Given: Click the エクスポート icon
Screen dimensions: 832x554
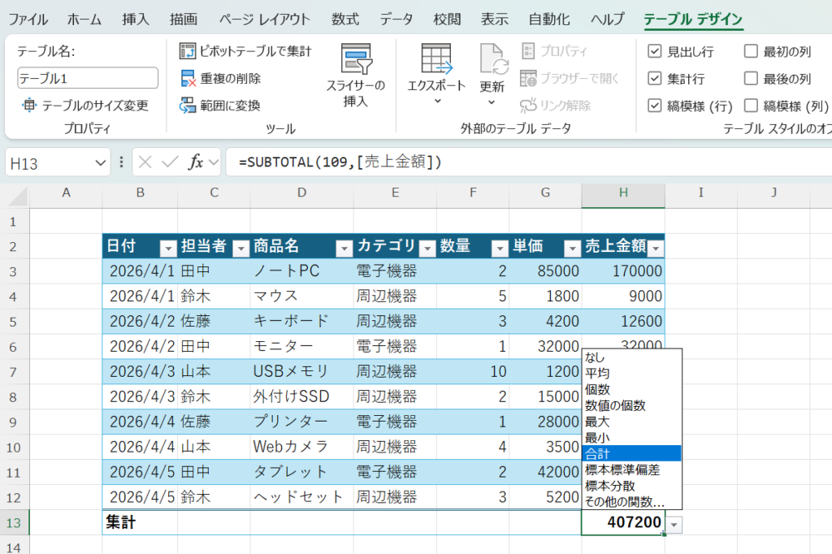Looking at the screenshot, I should 436,58.
